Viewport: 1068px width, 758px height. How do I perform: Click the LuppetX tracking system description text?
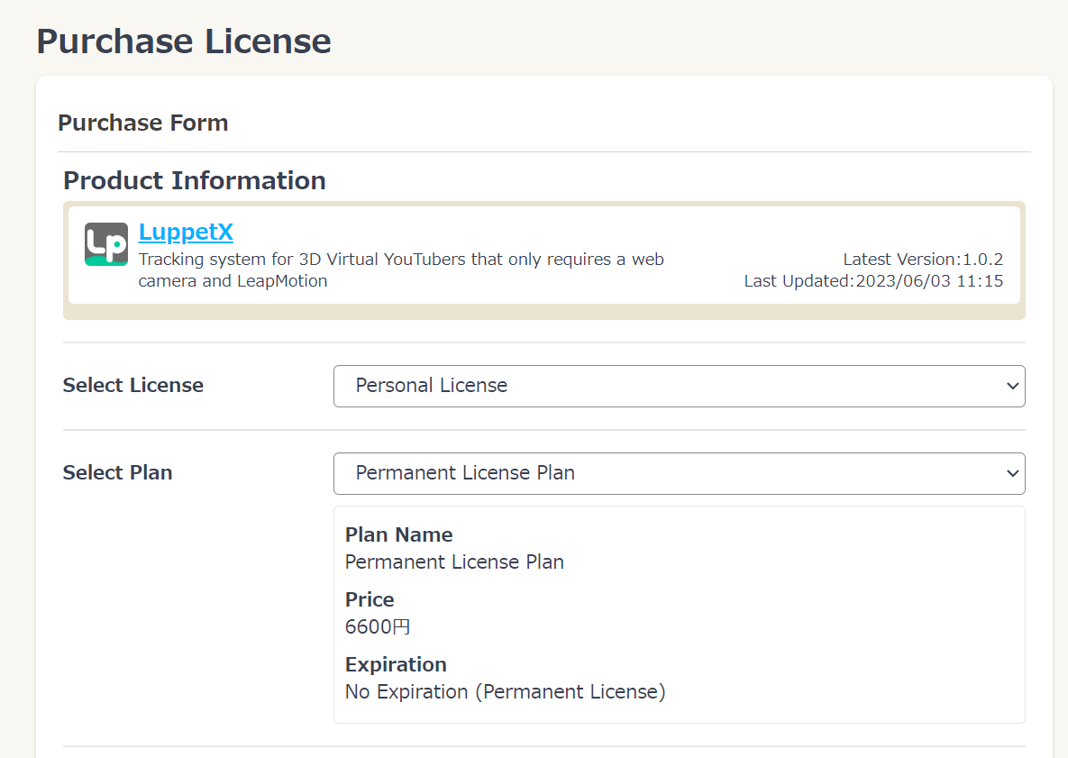click(x=401, y=270)
